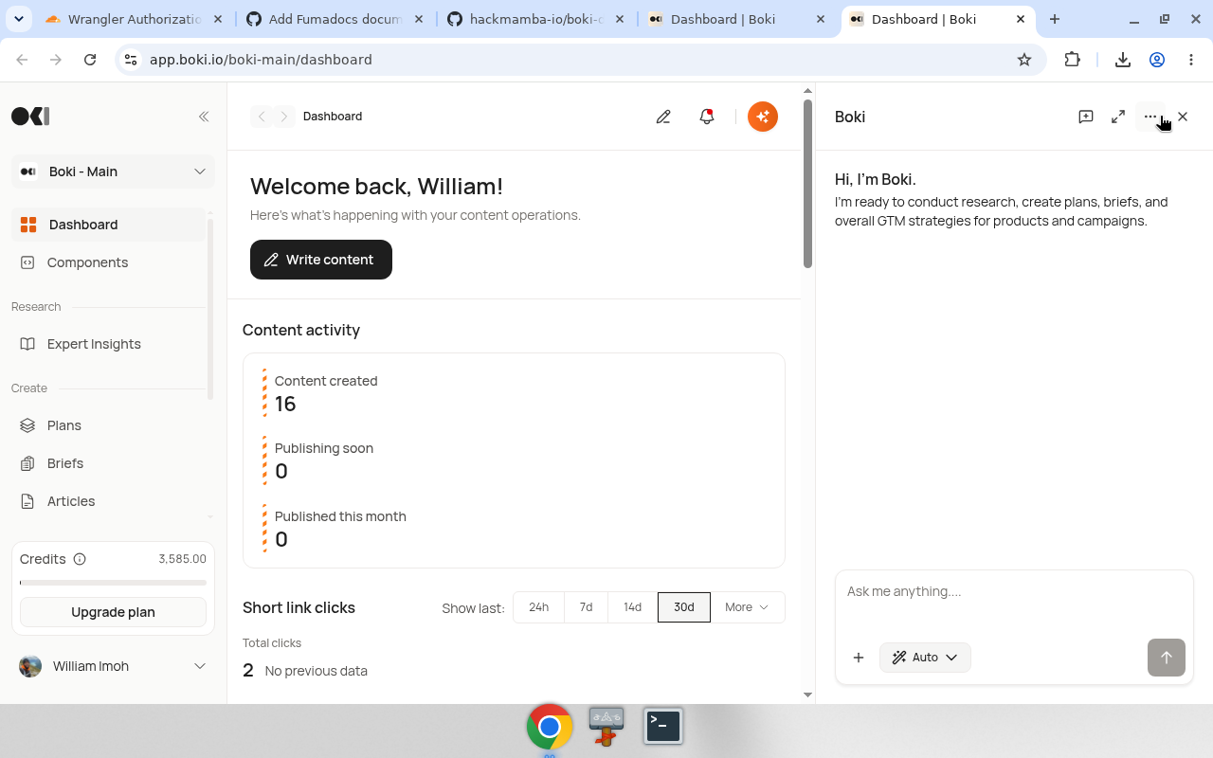Open the Chrome three-dot menu

(1191, 60)
